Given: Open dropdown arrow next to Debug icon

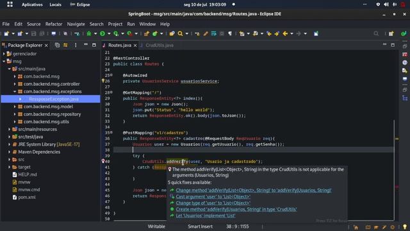Looking at the screenshot, I should point(95,33).
